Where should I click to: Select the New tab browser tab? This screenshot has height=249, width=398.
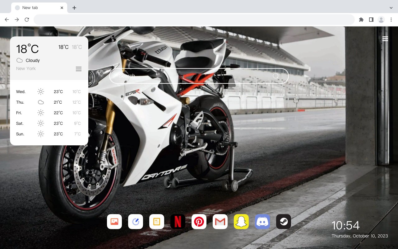coord(39,8)
